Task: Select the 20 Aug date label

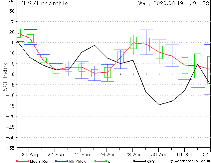Action: (x=30, y=155)
